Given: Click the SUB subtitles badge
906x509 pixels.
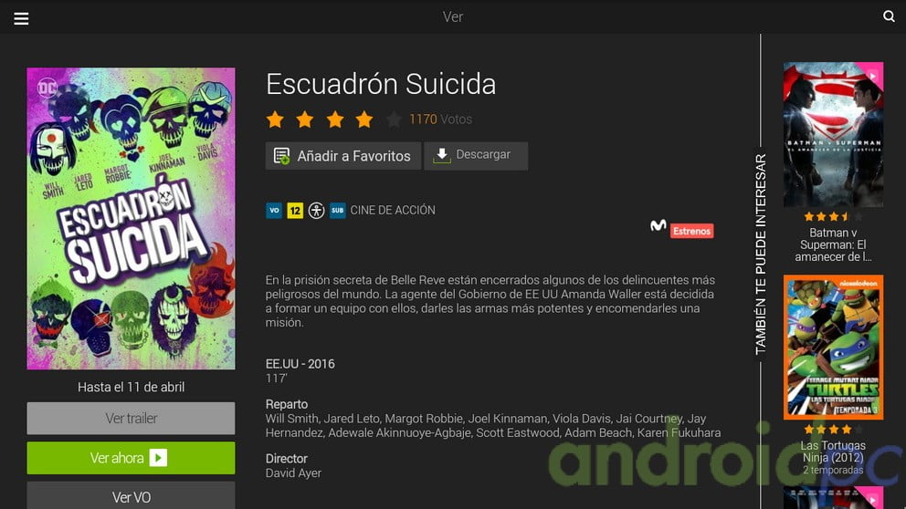Looking at the screenshot, I should click(337, 211).
